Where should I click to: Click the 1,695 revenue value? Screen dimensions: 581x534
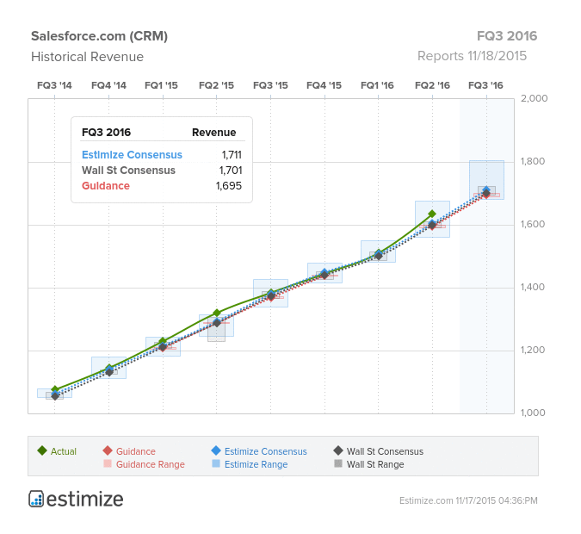[x=229, y=186]
